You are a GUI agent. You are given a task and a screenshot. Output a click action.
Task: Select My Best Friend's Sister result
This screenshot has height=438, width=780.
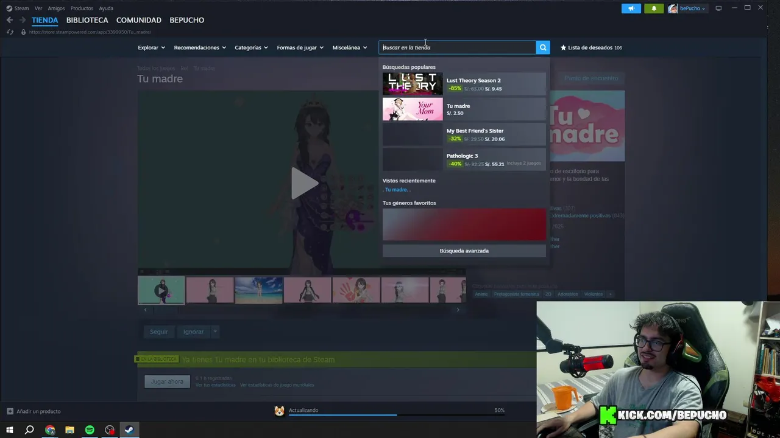(464, 134)
